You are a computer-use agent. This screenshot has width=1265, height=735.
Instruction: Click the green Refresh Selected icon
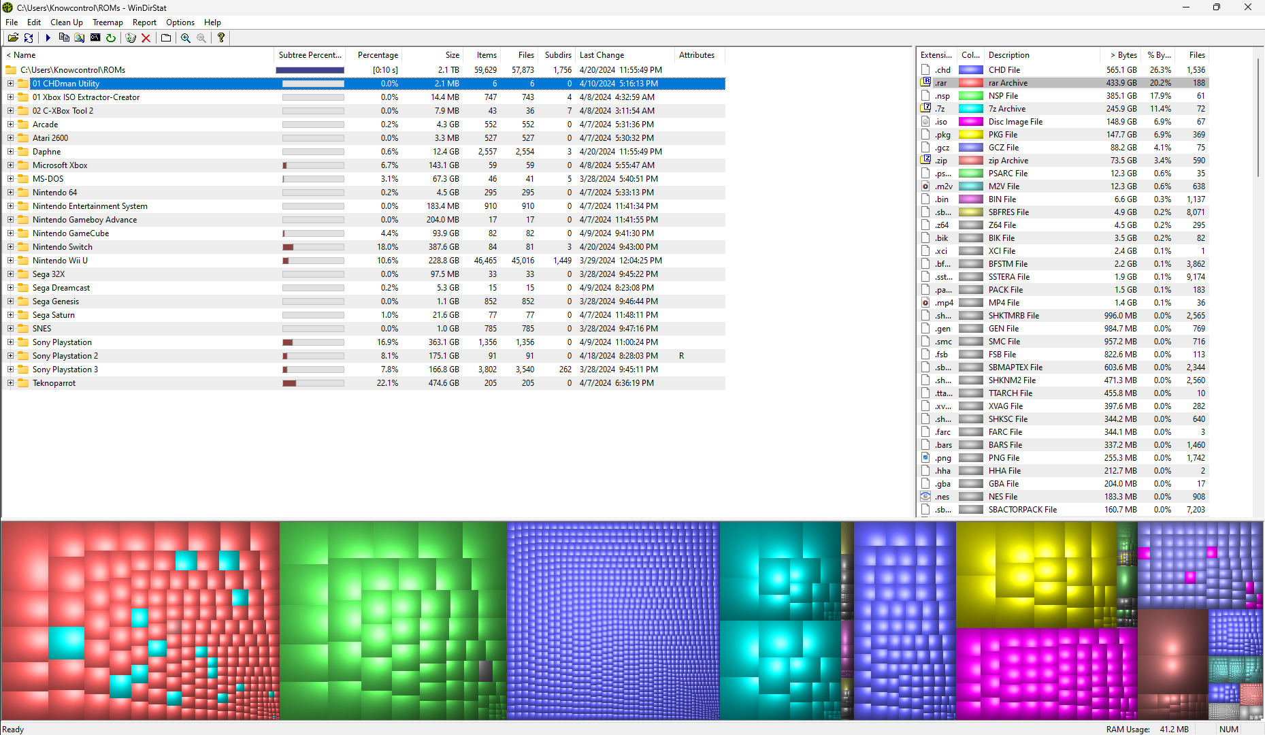pyautogui.click(x=111, y=38)
